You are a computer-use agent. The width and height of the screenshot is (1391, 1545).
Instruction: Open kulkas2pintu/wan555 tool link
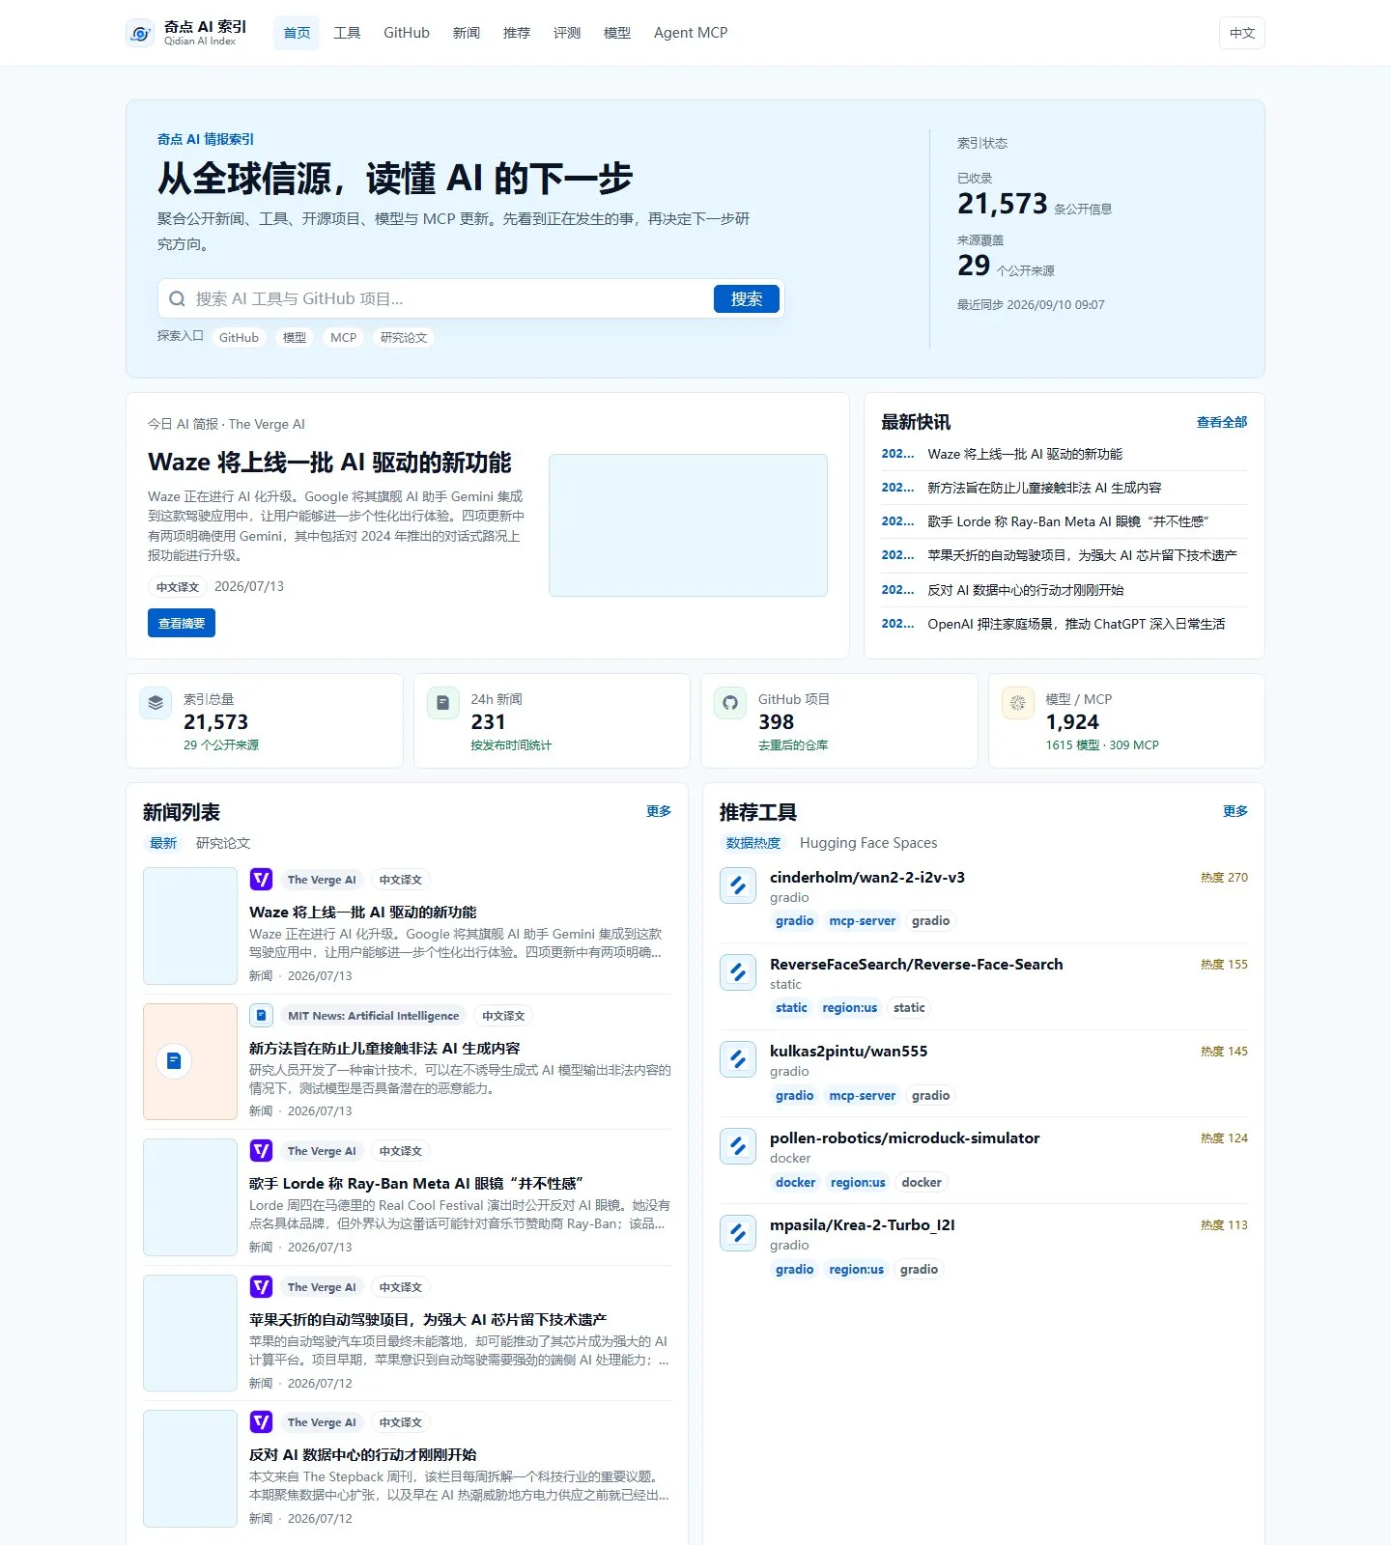[848, 1052]
